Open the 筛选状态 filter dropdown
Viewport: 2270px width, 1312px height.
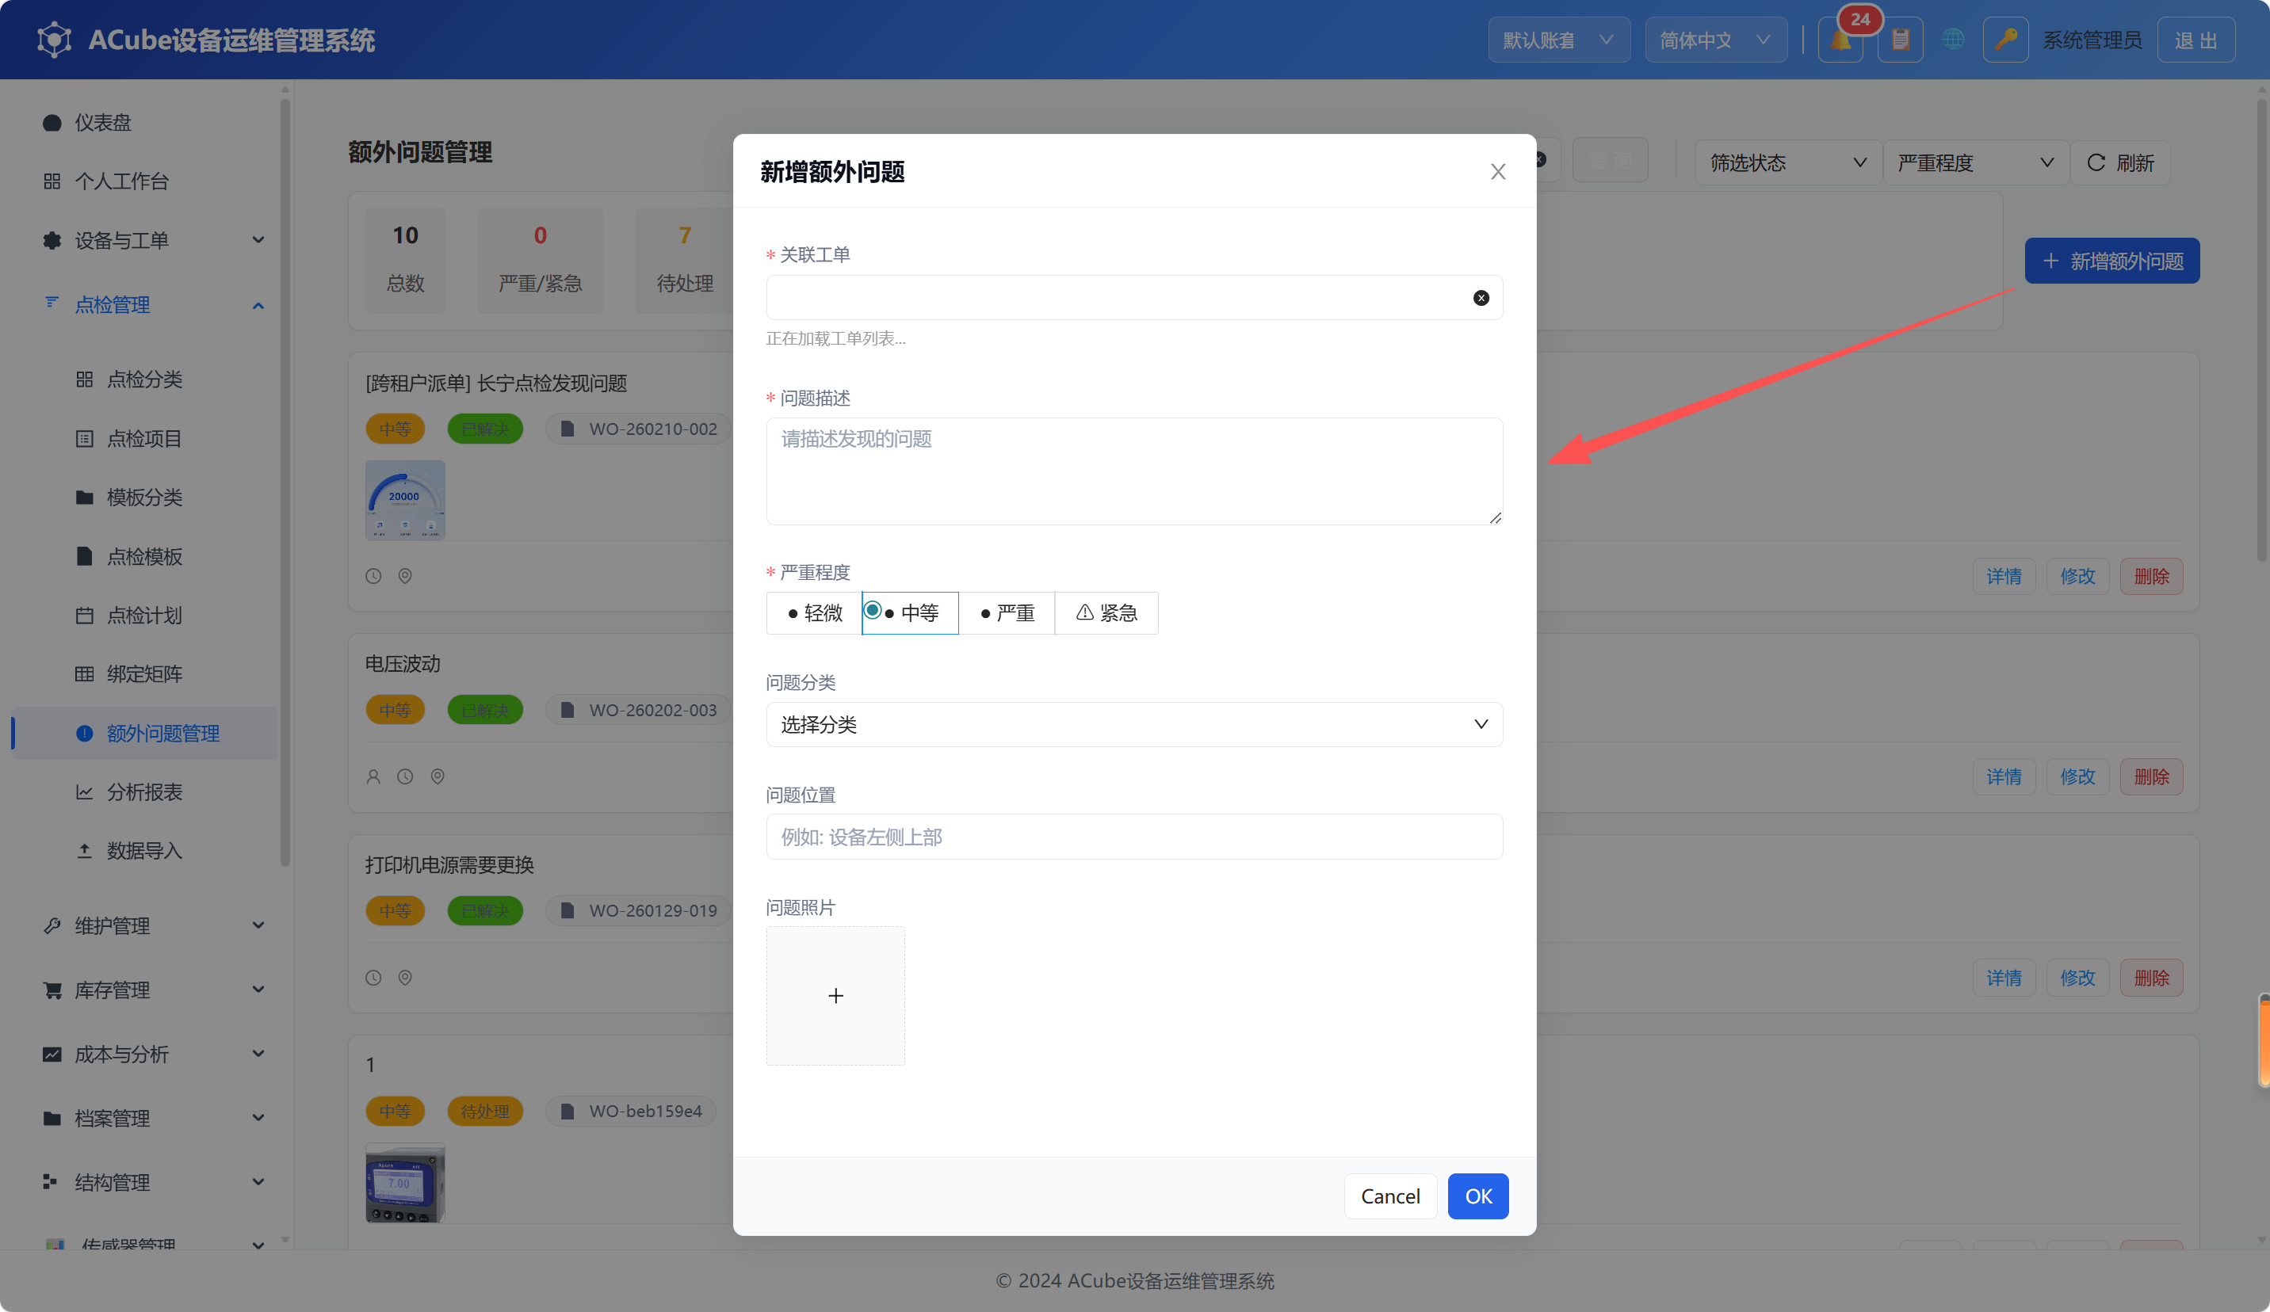[x=1787, y=163]
